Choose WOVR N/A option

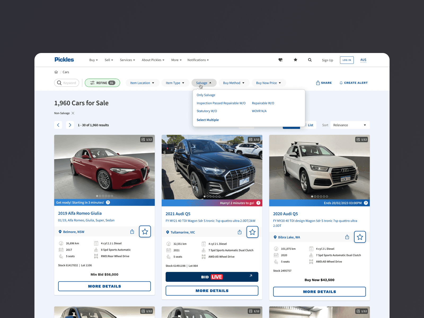coord(259,111)
